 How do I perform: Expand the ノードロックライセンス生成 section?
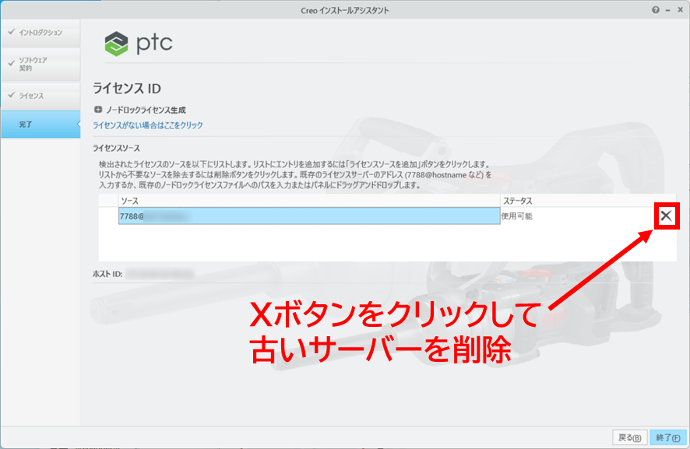(97, 110)
